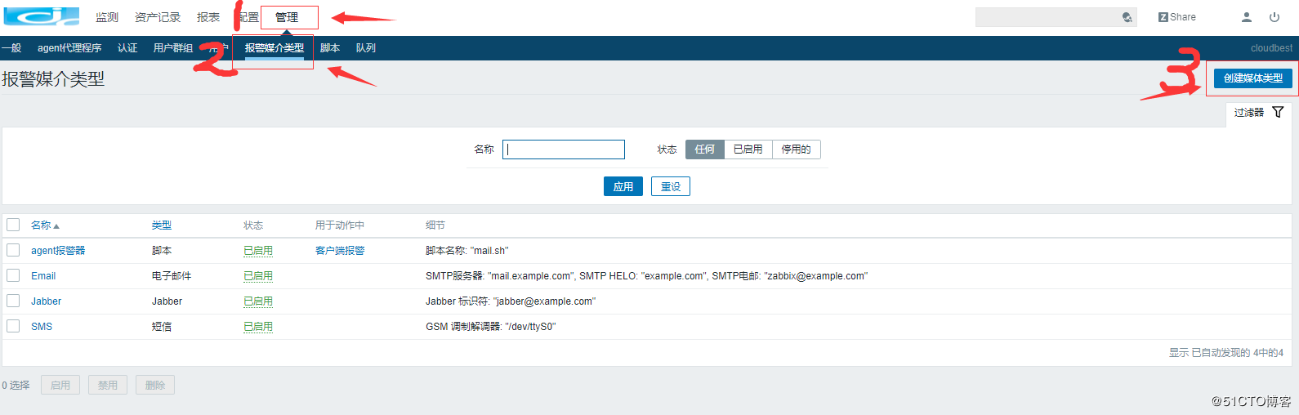This screenshot has width=1299, height=415.
Task: Open the Email media type link
Action: (43, 276)
